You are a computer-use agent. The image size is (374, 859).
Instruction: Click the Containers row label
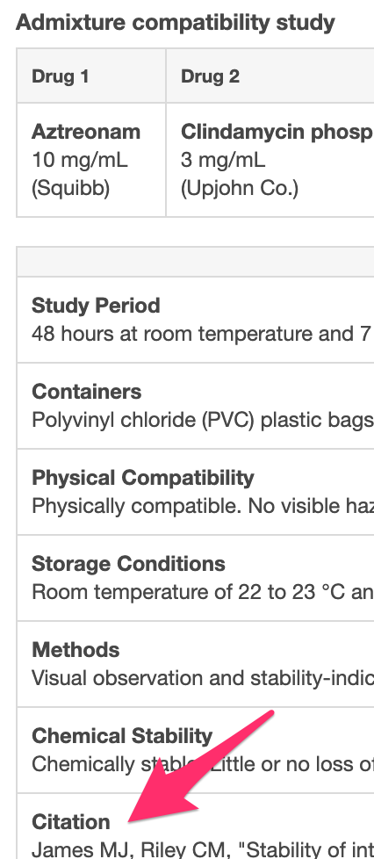pyautogui.click(x=87, y=391)
